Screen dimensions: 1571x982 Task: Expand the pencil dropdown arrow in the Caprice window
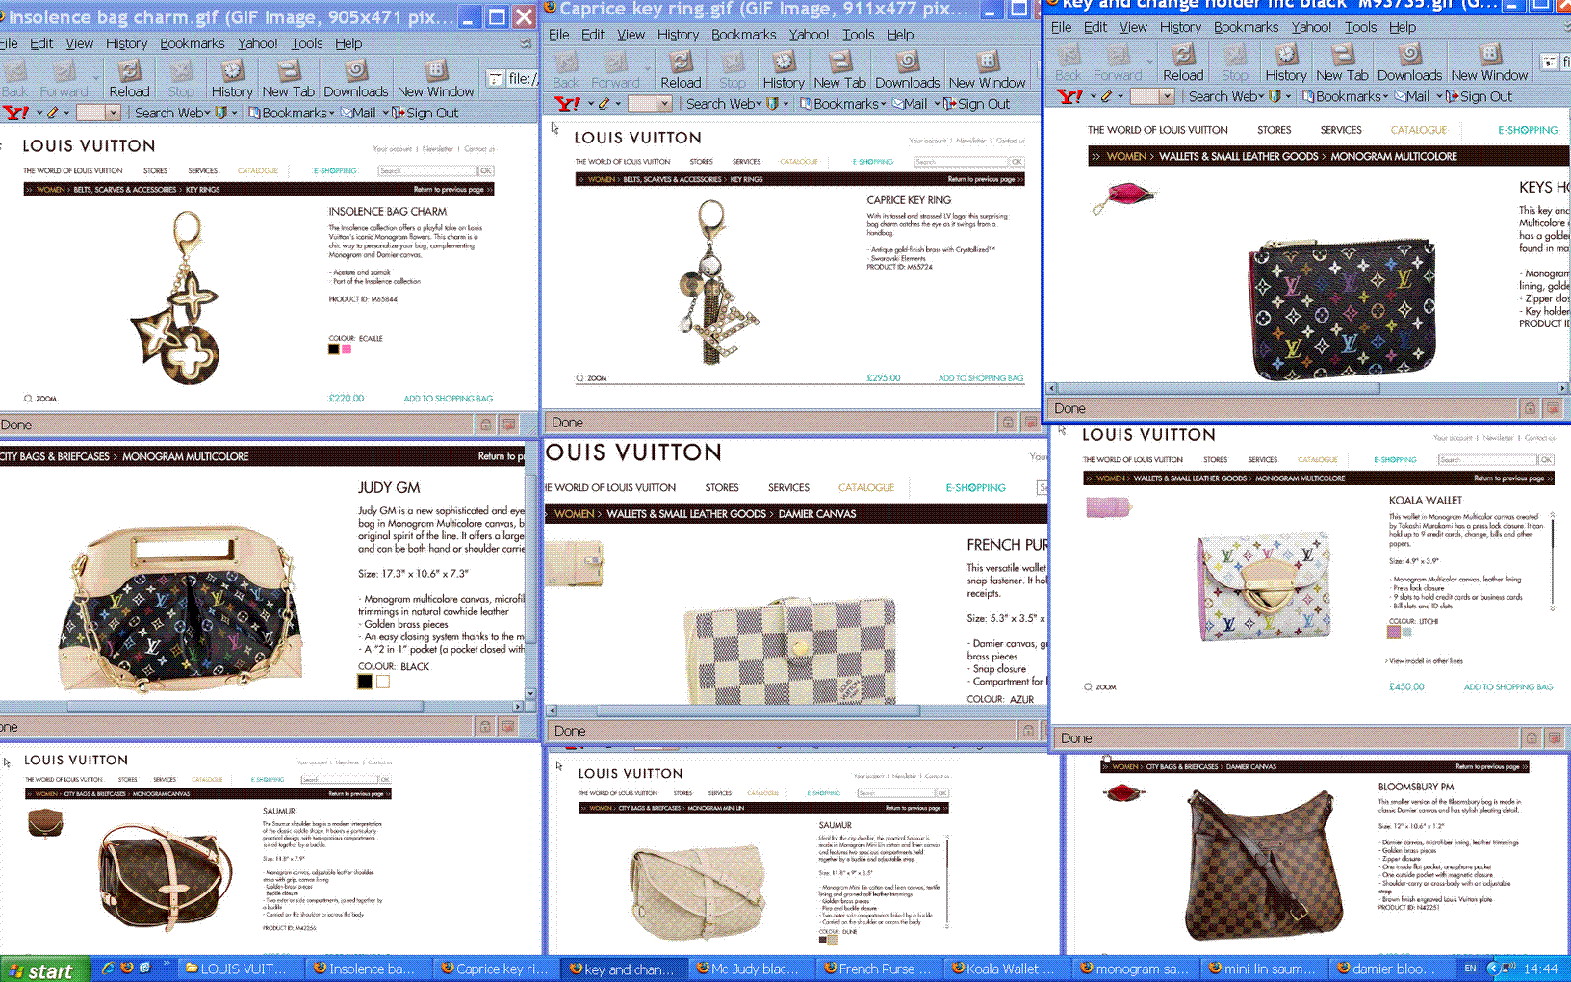(x=617, y=104)
